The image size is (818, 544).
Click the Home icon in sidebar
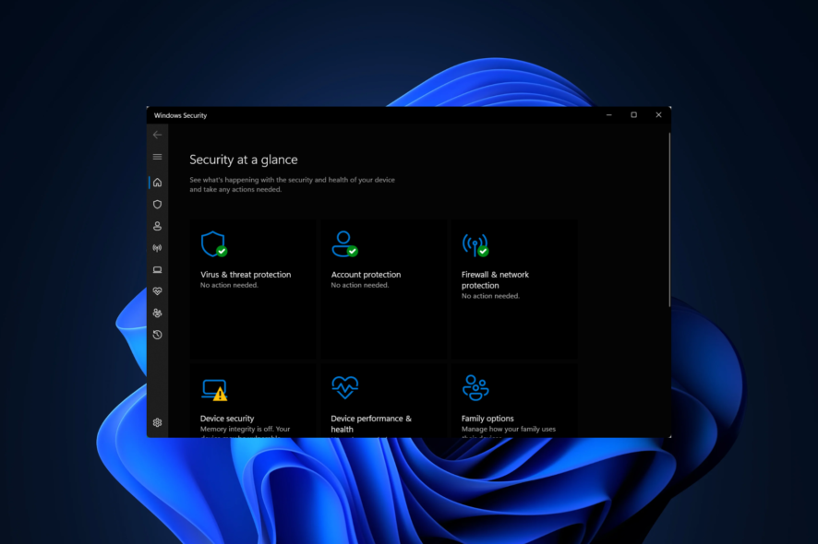point(157,183)
